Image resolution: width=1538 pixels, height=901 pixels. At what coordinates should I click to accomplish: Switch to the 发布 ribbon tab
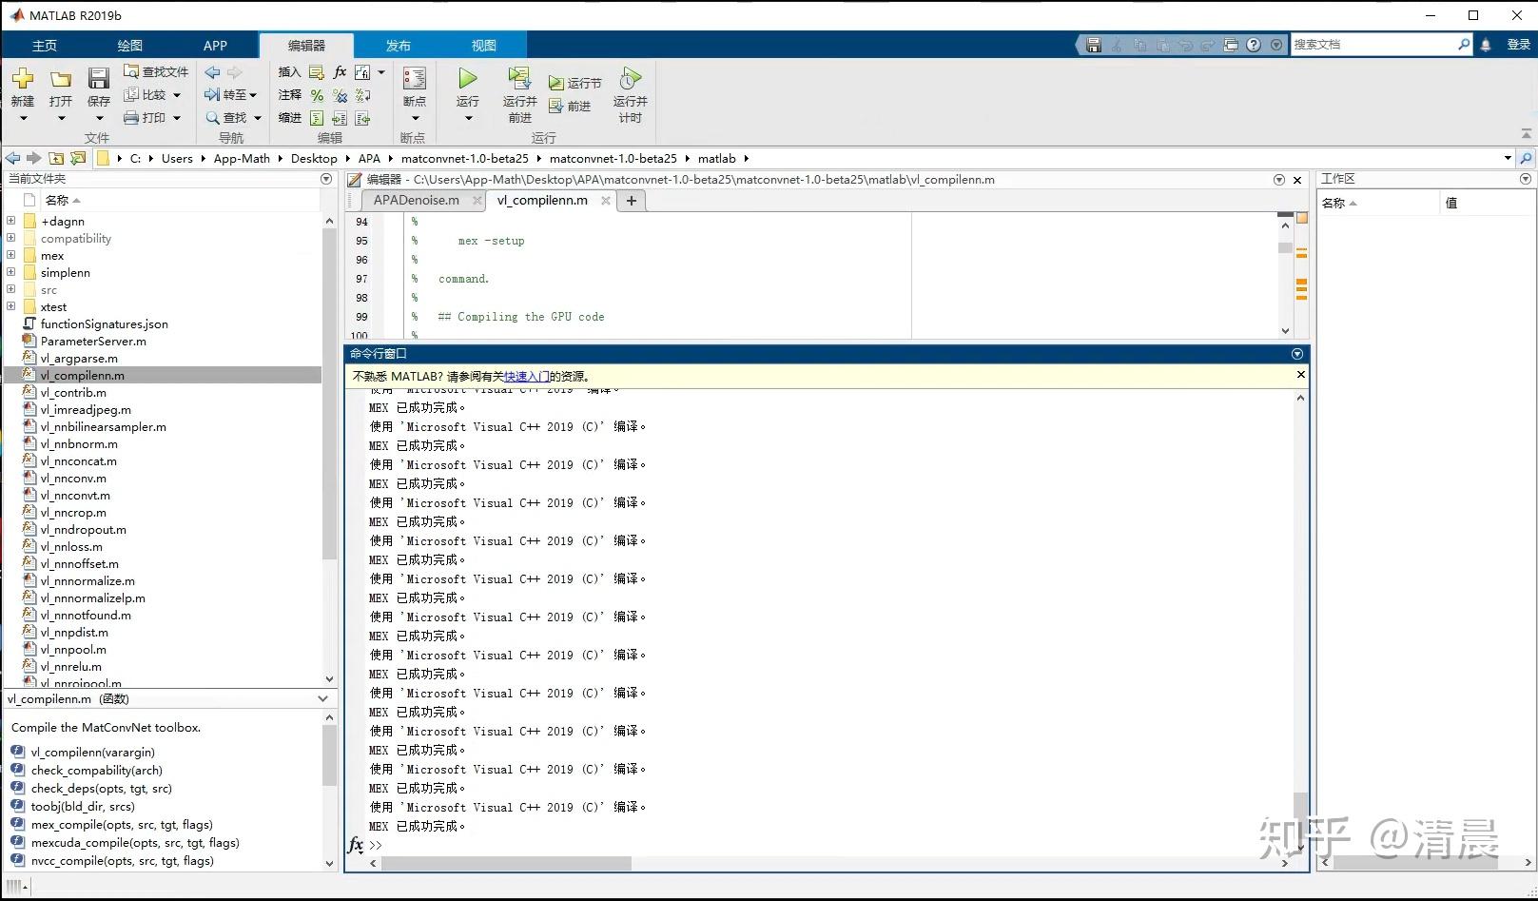click(399, 44)
